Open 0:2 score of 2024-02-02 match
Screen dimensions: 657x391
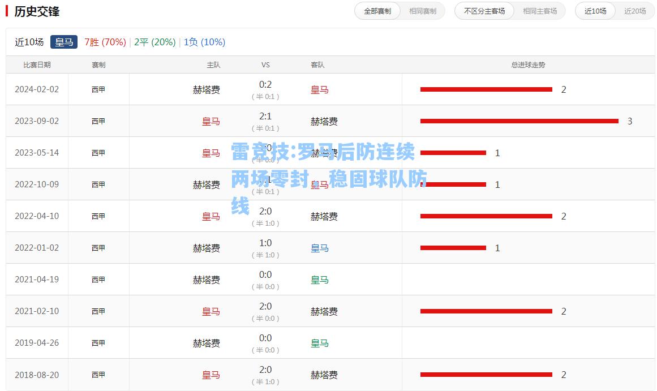265,85
